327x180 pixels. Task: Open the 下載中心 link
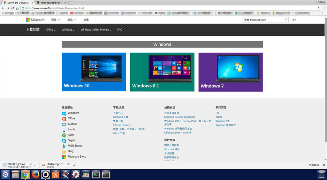(x=118, y=113)
